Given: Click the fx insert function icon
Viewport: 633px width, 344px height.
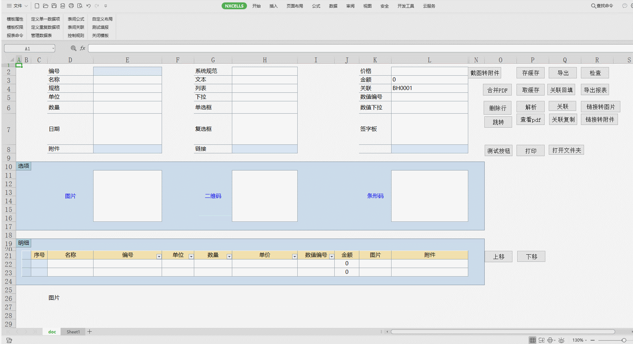Looking at the screenshot, I should click(83, 48).
